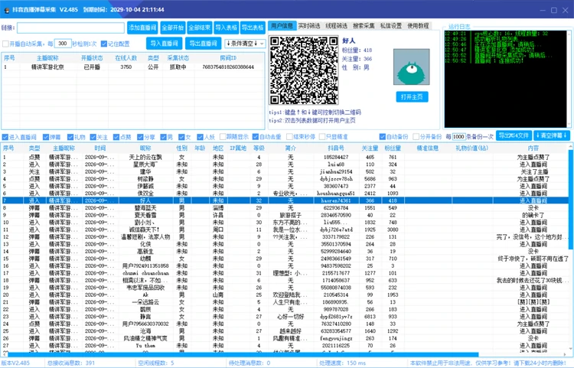Screen dimensions: 574x368
Task: Click 导入直播间 button
Action: coord(164,44)
